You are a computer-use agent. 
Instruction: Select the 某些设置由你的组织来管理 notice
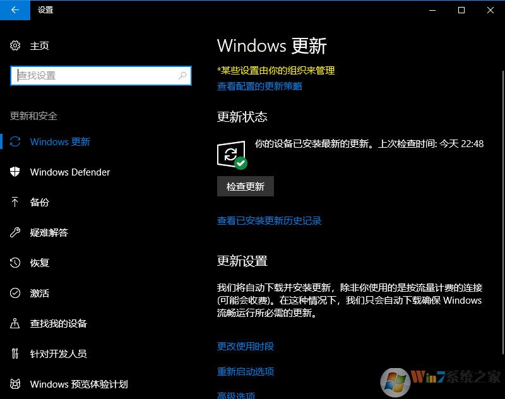[x=275, y=71]
